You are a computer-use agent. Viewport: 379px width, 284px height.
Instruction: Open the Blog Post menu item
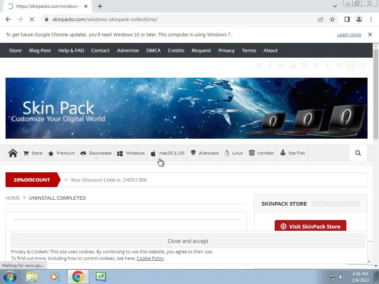pos(40,50)
